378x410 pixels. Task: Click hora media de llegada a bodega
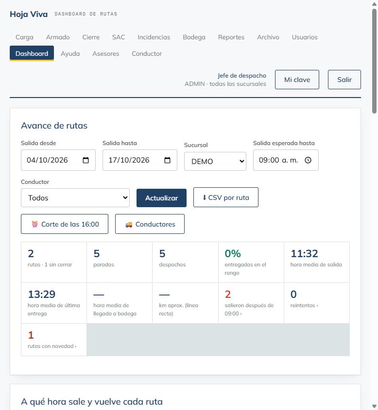click(x=120, y=303)
